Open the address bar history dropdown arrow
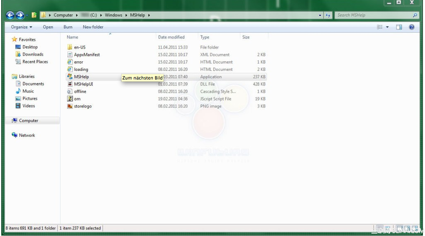 click(320, 15)
